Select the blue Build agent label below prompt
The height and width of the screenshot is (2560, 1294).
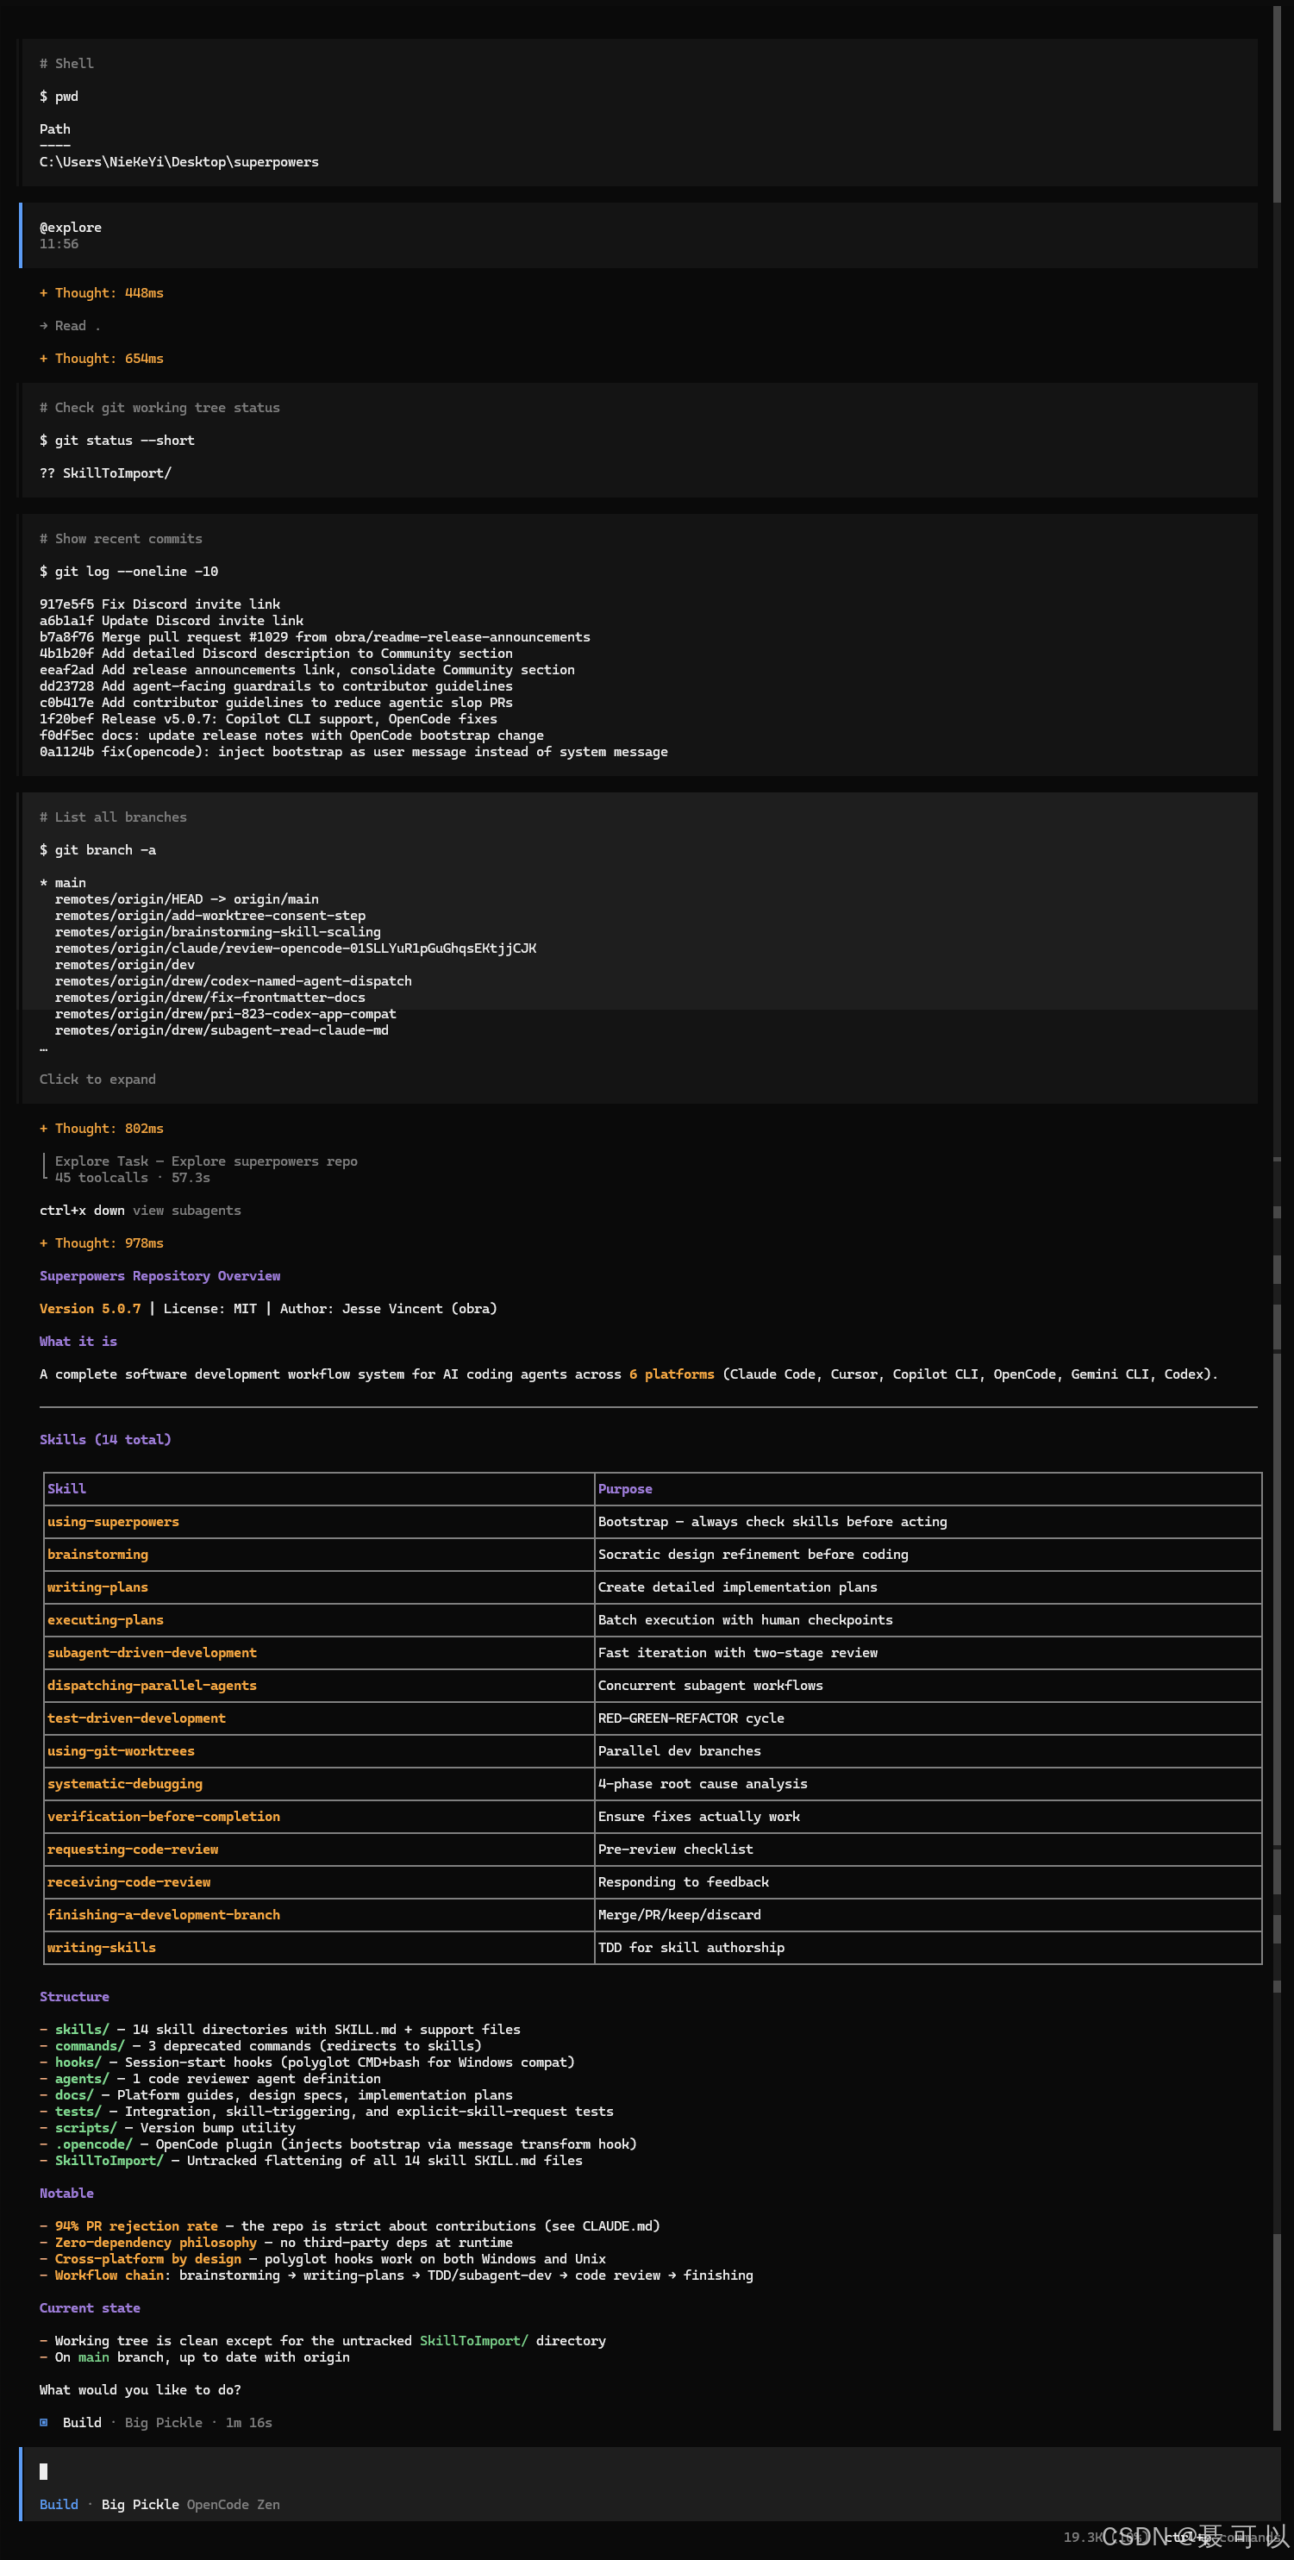click(59, 2504)
